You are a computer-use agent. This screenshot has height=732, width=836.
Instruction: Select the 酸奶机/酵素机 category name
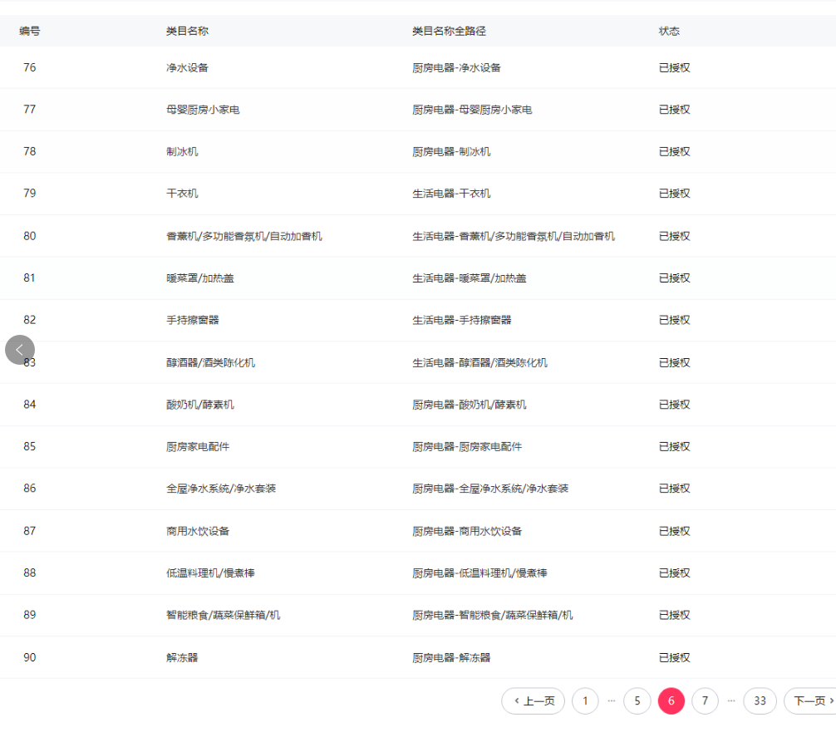pos(200,405)
